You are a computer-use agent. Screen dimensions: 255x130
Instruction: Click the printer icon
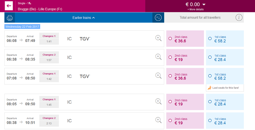click(10, 18)
